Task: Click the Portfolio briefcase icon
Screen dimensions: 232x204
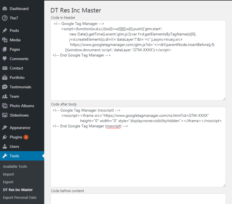Action: coord(5,78)
